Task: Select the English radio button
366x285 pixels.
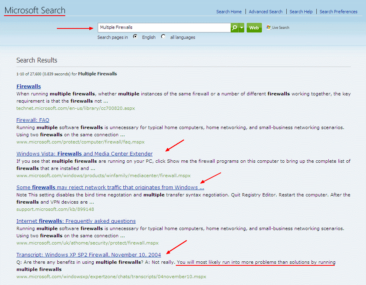Action: click(x=135, y=36)
